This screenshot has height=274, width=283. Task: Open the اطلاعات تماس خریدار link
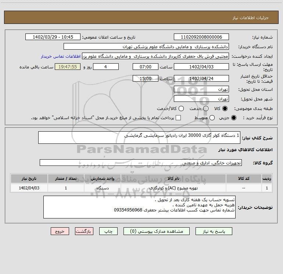[61, 56]
